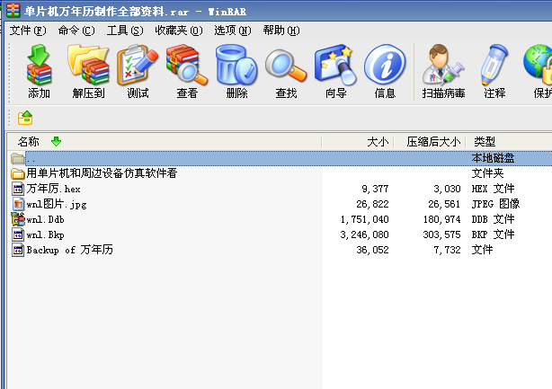Select the 万年历.hex file name

[x=54, y=189]
